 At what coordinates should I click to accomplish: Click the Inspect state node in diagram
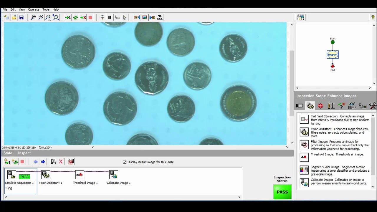click(x=333, y=54)
